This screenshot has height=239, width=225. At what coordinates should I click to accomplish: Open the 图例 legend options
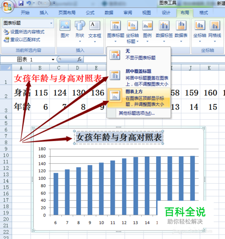point(148,31)
